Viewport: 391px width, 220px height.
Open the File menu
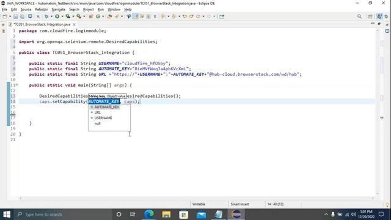coord(4,10)
